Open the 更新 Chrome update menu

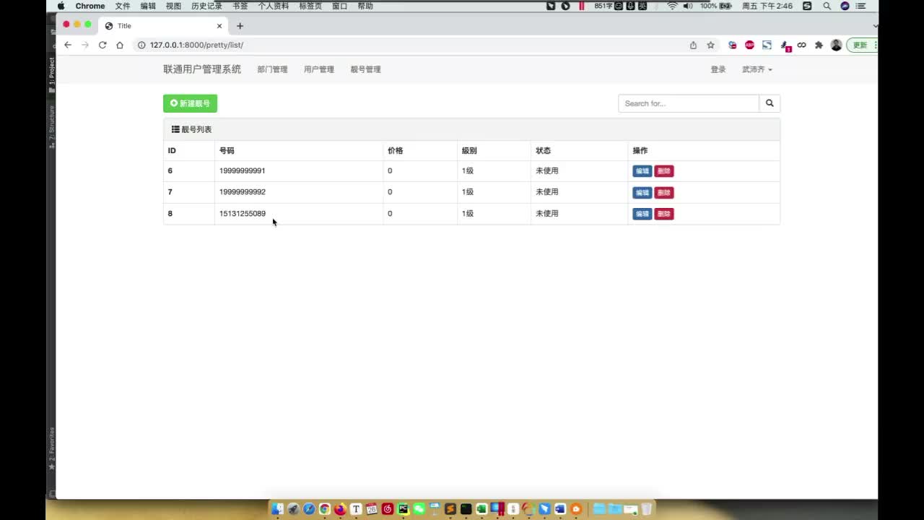tap(862, 45)
